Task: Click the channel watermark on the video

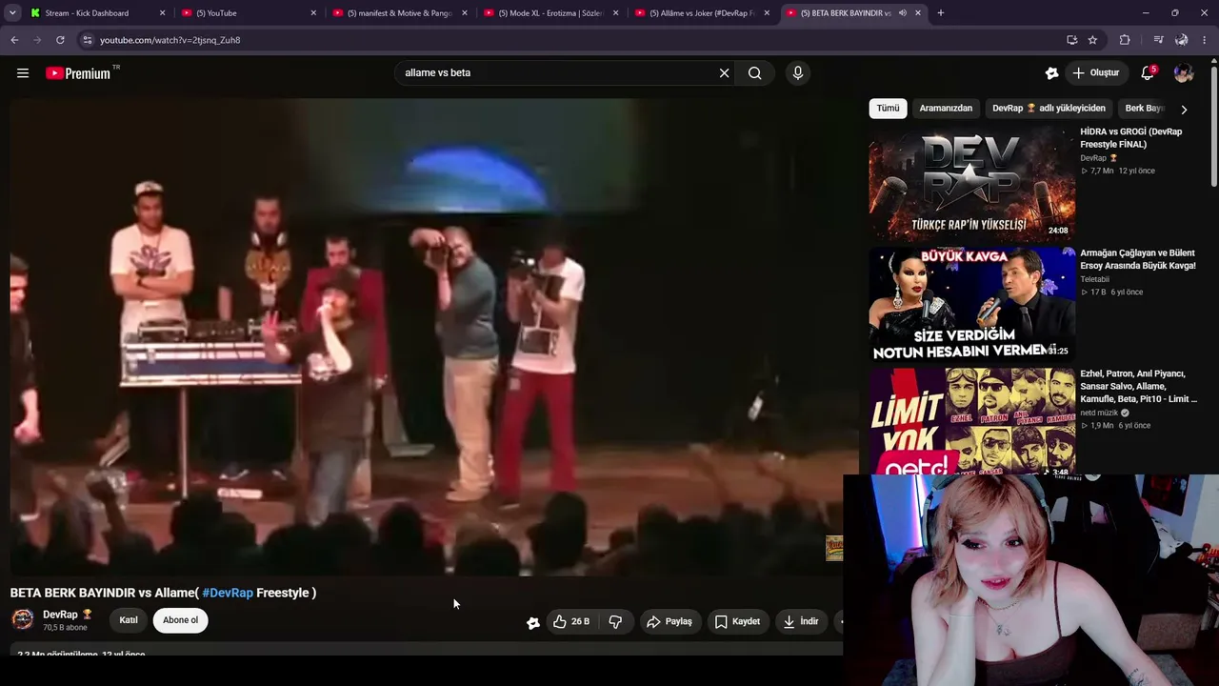Action: (x=834, y=548)
